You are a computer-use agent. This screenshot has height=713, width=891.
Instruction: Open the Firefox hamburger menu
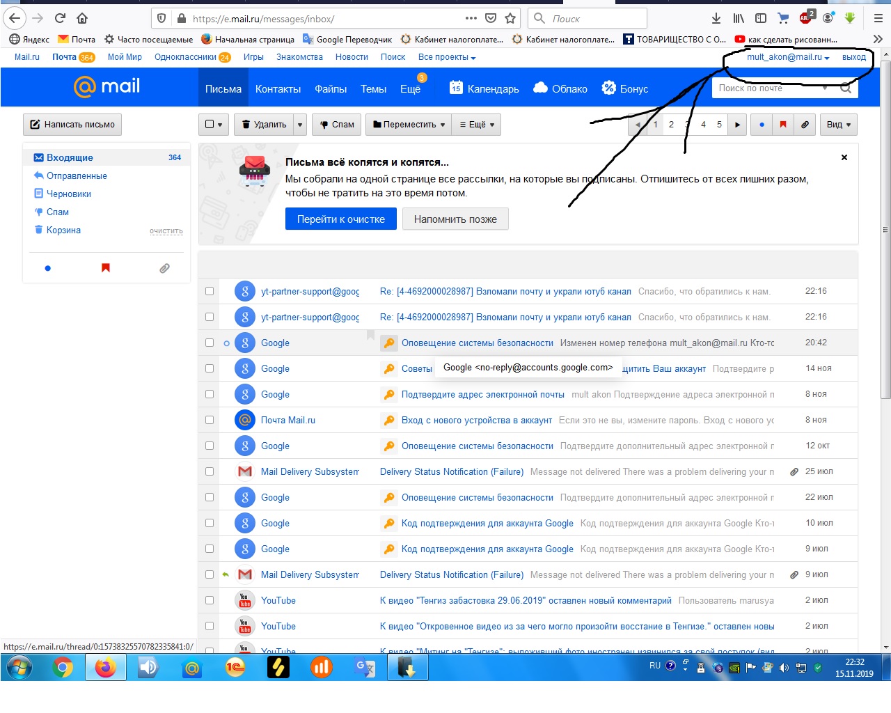878,18
